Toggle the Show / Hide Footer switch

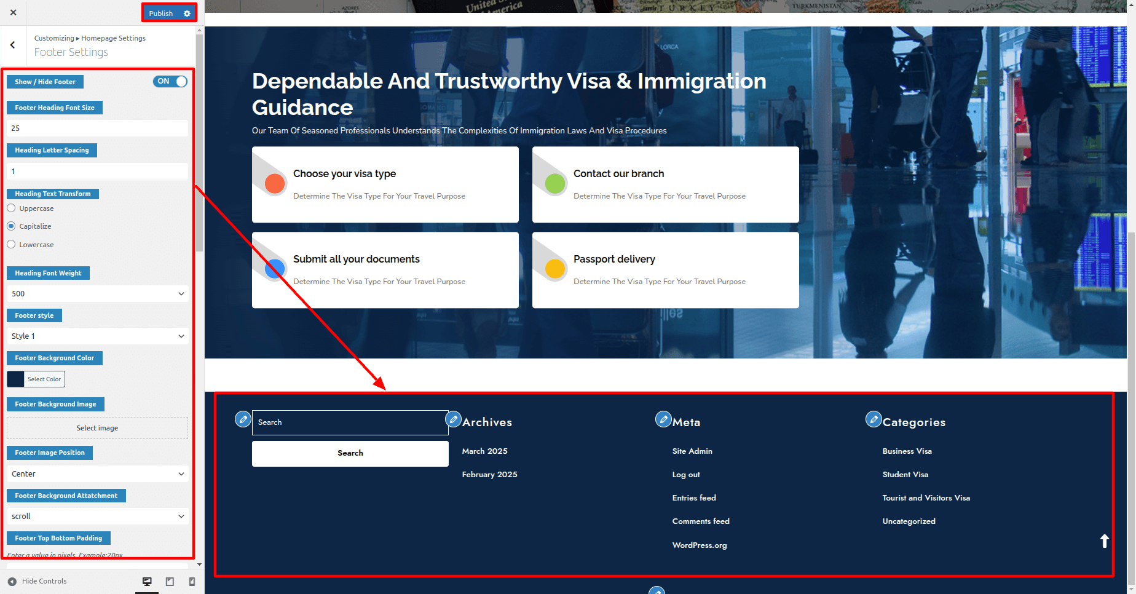pyautogui.click(x=170, y=81)
